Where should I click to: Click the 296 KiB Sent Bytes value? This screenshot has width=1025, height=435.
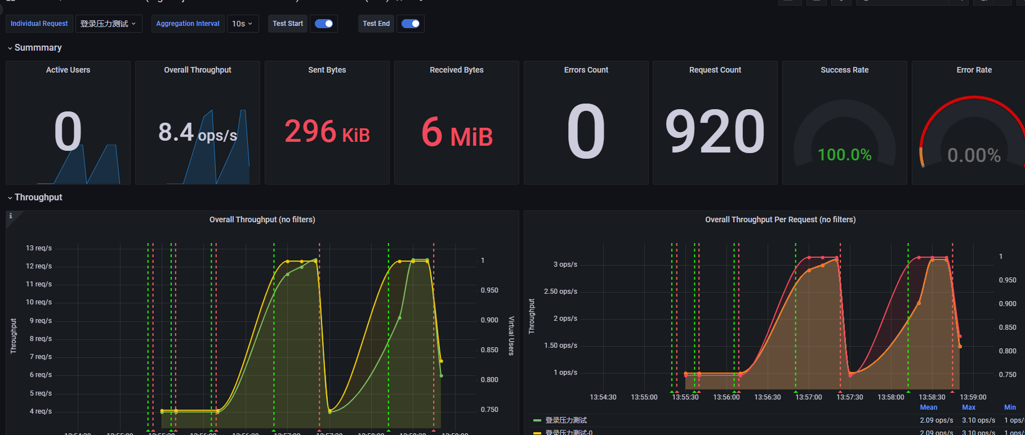coord(327,132)
